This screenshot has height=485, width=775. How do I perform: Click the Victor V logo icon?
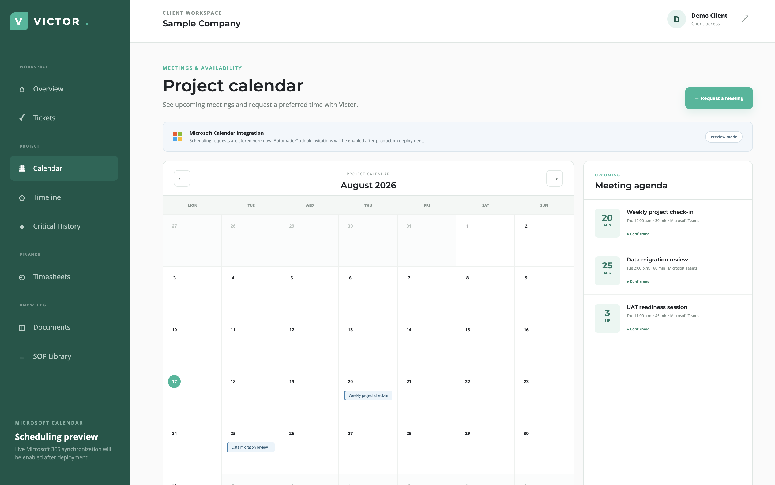[x=19, y=21]
